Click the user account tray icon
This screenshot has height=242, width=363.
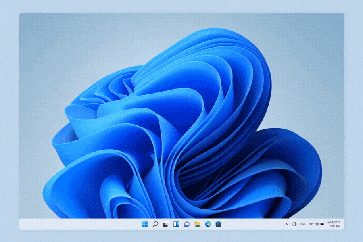point(295,225)
